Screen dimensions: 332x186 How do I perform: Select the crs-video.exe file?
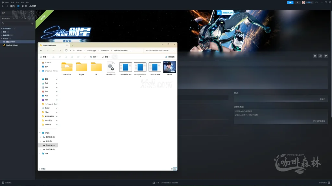coord(155,69)
